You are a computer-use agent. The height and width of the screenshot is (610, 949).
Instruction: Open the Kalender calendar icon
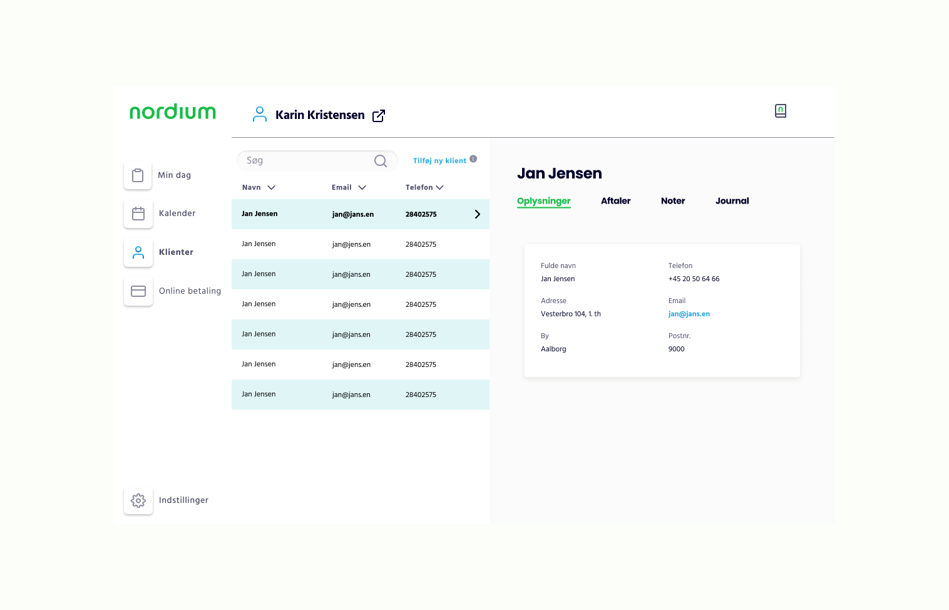pyautogui.click(x=138, y=214)
